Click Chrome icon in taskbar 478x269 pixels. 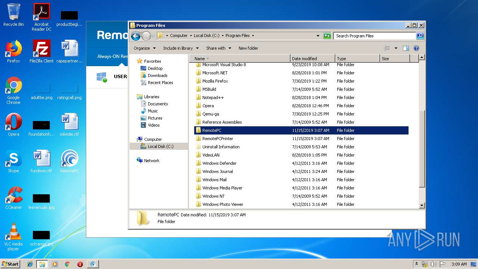tap(67, 264)
